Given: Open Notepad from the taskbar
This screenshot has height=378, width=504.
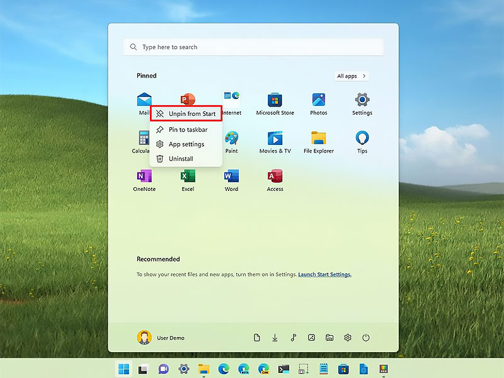Looking at the screenshot, I should (324, 369).
